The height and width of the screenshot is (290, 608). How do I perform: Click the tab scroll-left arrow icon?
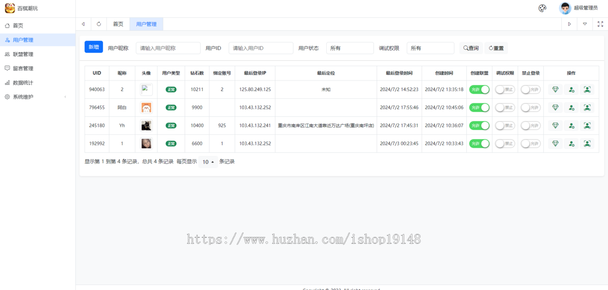(83, 24)
